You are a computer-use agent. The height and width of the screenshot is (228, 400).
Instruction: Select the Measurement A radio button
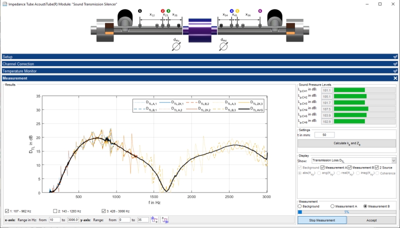click(x=333, y=206)
